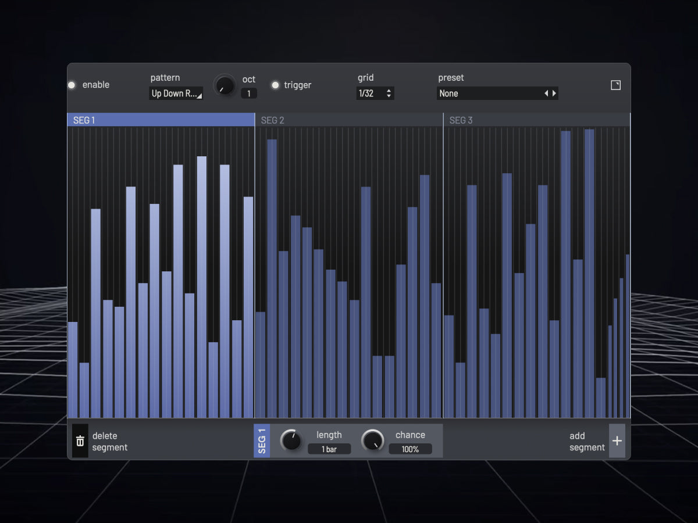Select the SEG 1 tab
Screen dimensions: 698x523
point(161,120)
